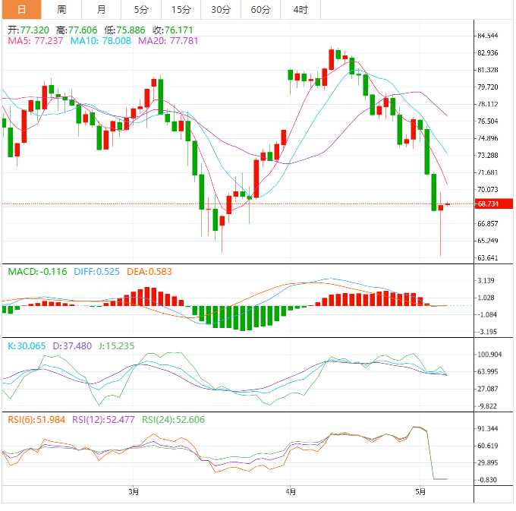
Task: Click the 4月 date marker on time axis
Action: coord(288,491)
